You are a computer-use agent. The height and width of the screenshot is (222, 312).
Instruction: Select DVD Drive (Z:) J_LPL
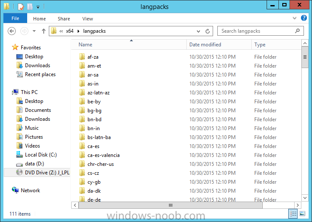(x=37, y=173)
